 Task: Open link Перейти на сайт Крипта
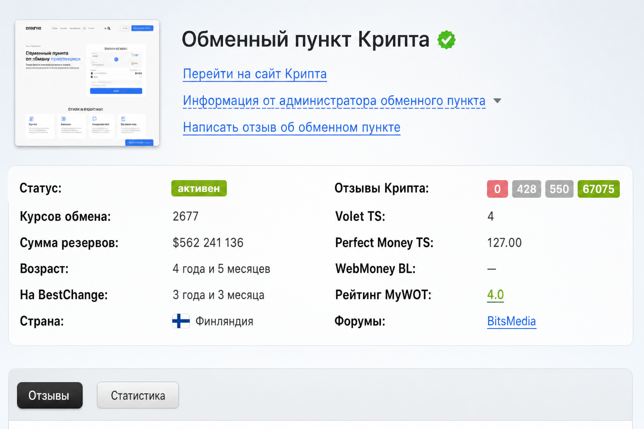click(254, 74)
